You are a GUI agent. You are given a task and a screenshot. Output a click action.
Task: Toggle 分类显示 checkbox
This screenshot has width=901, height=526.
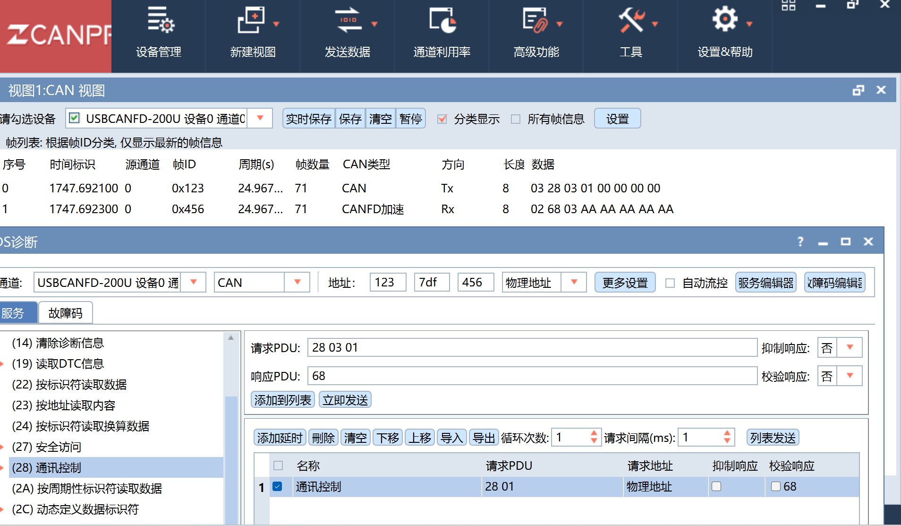point(442,119)
